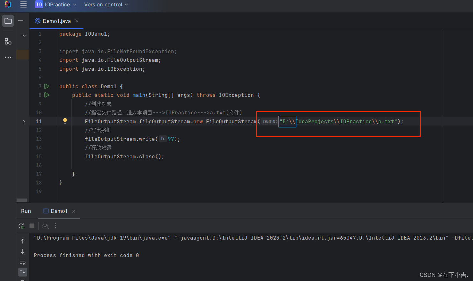Open the Structure tool window icon
This screenshot has height=281, width=473.
point(8,41)
